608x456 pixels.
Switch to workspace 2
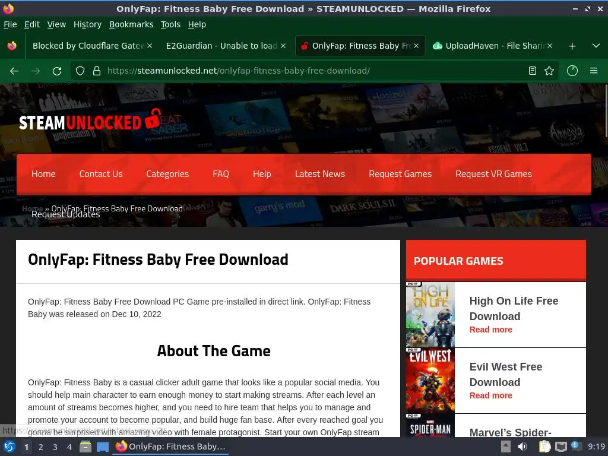[41, 447]
